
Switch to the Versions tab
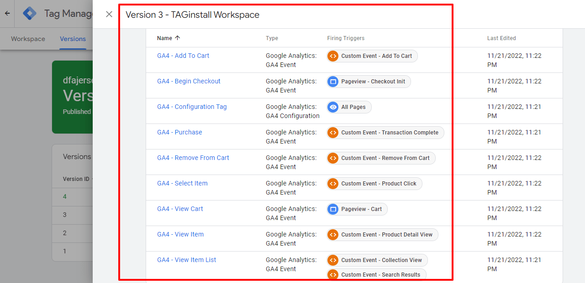(x=73, y=39)
